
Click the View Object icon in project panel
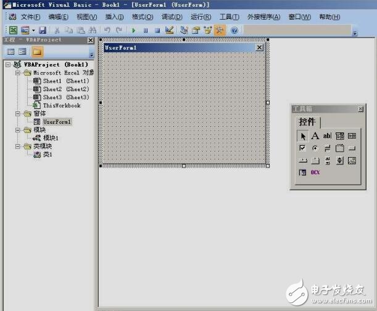(23, 52)
